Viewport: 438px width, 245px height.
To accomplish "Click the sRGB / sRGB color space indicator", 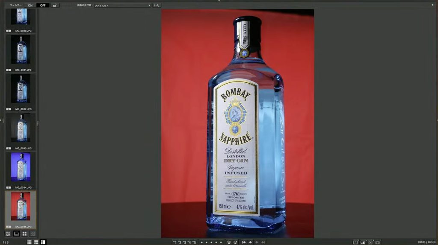I will [x=426, y=242].
